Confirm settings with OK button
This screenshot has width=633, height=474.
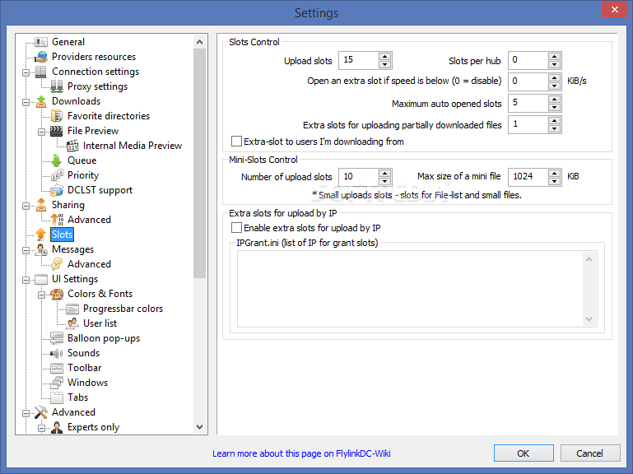(524, 453)
